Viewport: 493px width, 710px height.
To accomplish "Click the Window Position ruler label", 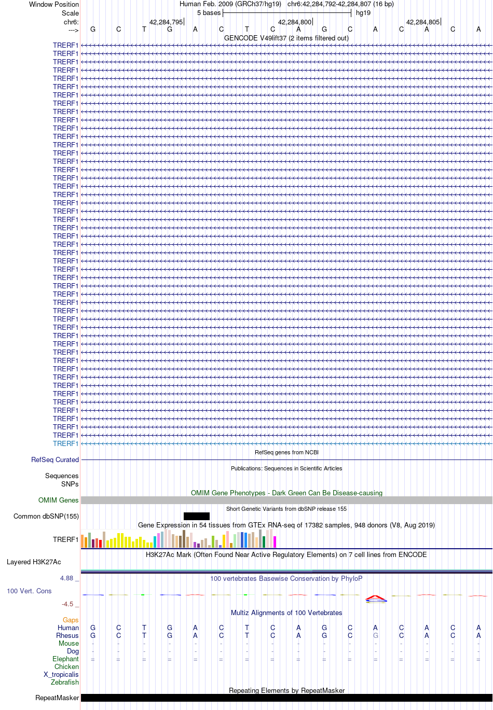I will tap(54, 4).
